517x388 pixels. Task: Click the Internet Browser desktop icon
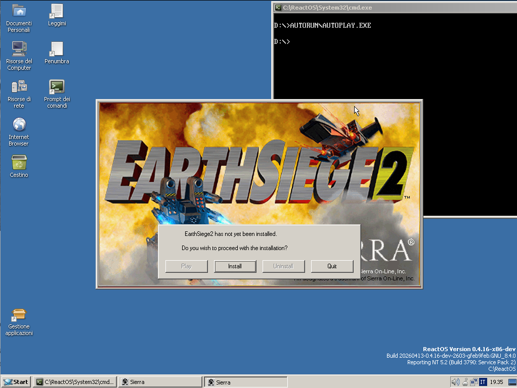coord(19,124)
